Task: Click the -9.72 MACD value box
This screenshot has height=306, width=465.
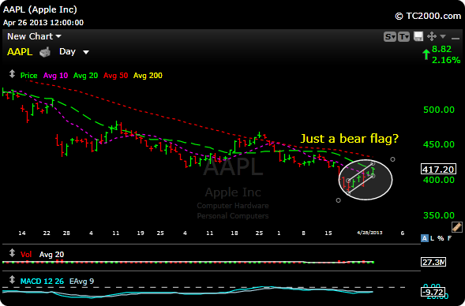Action: [433, 292]
